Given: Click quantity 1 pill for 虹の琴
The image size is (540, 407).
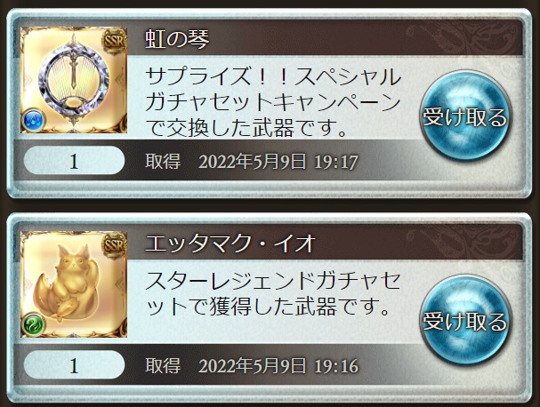Looking at the screenshot, I should (x=75, y=161).
